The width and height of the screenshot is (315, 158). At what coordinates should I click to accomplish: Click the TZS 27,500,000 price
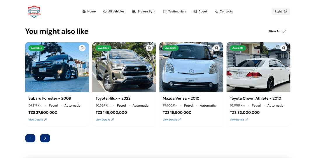point(43,113)
